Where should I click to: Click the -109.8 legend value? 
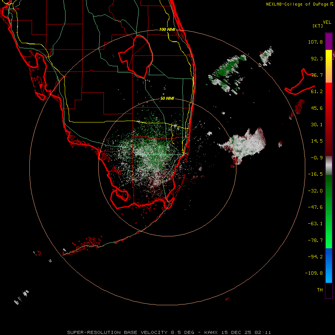tap(314, 273)
